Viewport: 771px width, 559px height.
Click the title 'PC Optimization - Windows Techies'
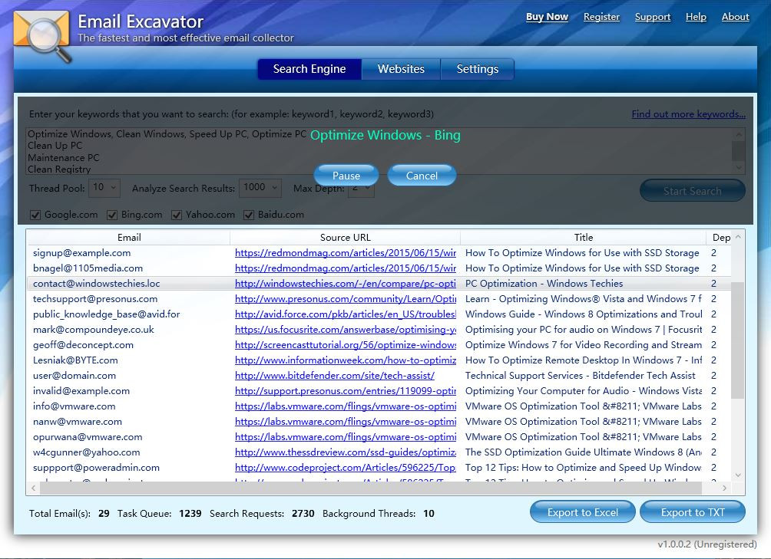(x=544, y=284)
